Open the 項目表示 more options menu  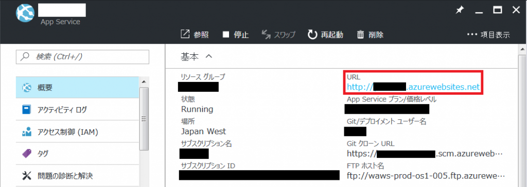(488, 34)
